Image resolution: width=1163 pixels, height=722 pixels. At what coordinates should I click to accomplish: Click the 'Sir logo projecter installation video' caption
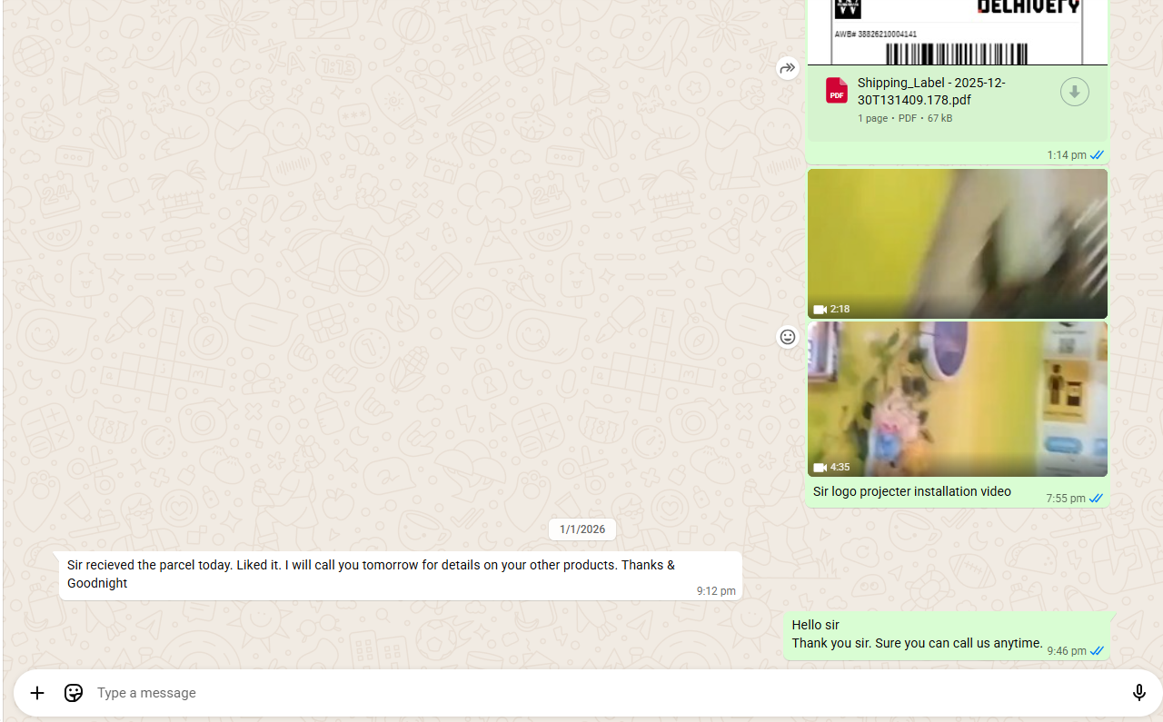(911, 492)
